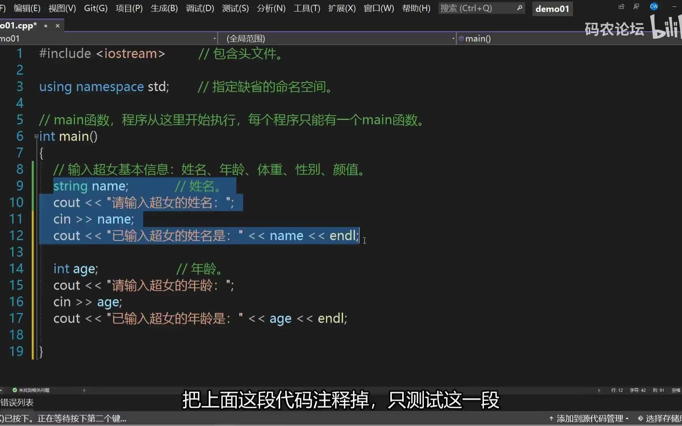The width and height of the screenshot is (682, 426).
Task: Open the 扩展(X) menu
Action: (x=342, y=8)
